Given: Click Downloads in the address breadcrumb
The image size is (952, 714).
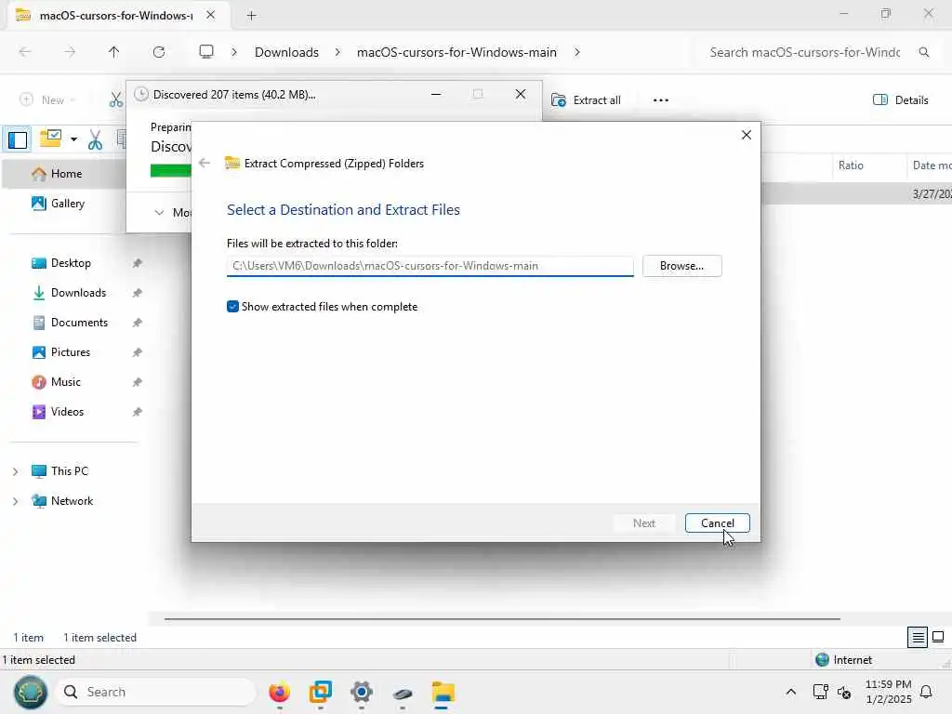Looking at the screenshot, I should (x=286, y=52).
